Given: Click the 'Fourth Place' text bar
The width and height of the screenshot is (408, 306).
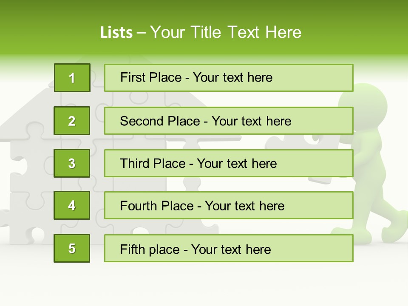Looking at the screenshot, I should (x=229, y=205).
